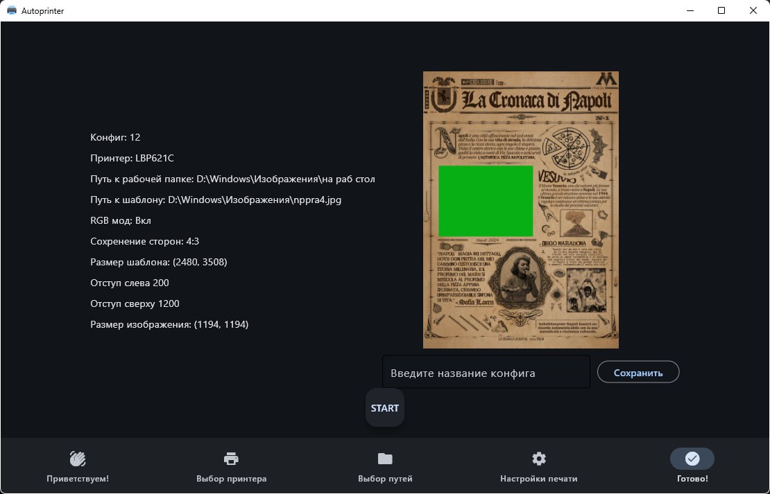This screenshot has width=770, height=494.
Task: Switch to the Настройки печати tab label
Action: (x=539, y=478)
